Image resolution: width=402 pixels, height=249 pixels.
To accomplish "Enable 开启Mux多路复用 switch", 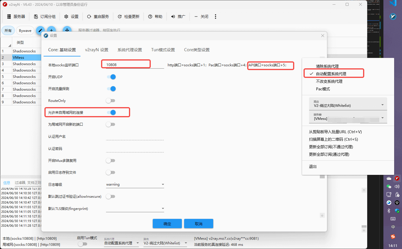I will click(x=110, y=160).
